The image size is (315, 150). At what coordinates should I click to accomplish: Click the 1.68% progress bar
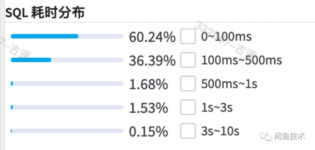pyautogui.click(x=67, y=84)
